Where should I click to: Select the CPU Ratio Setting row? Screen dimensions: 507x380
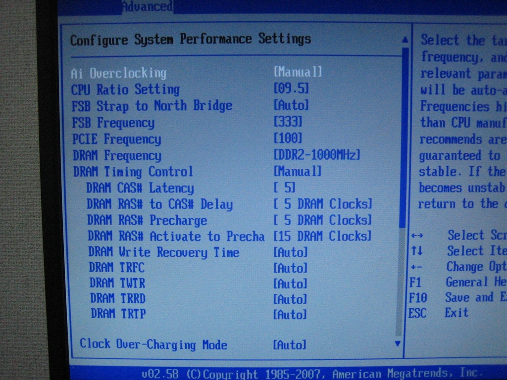click(x=125, y=90)
